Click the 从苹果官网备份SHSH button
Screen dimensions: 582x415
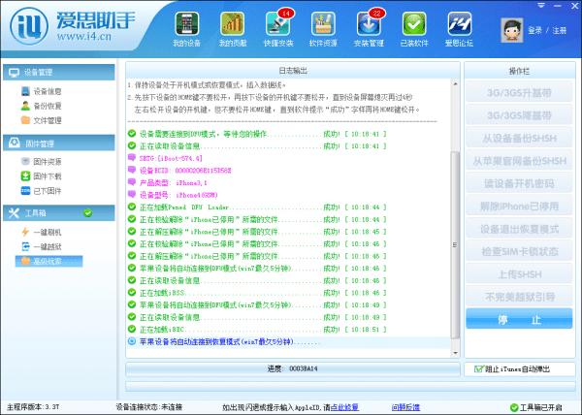[519, 161]
